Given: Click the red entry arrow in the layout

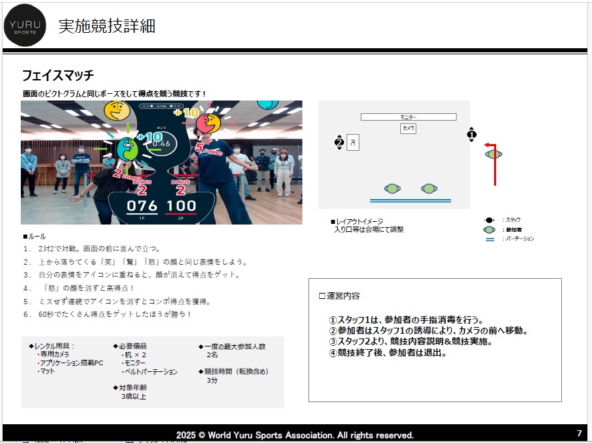Looking at the screenshot, I should pyautogui.click(x=495, y=164).
